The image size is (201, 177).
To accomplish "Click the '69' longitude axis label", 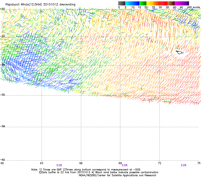I will tap(120, 163).
